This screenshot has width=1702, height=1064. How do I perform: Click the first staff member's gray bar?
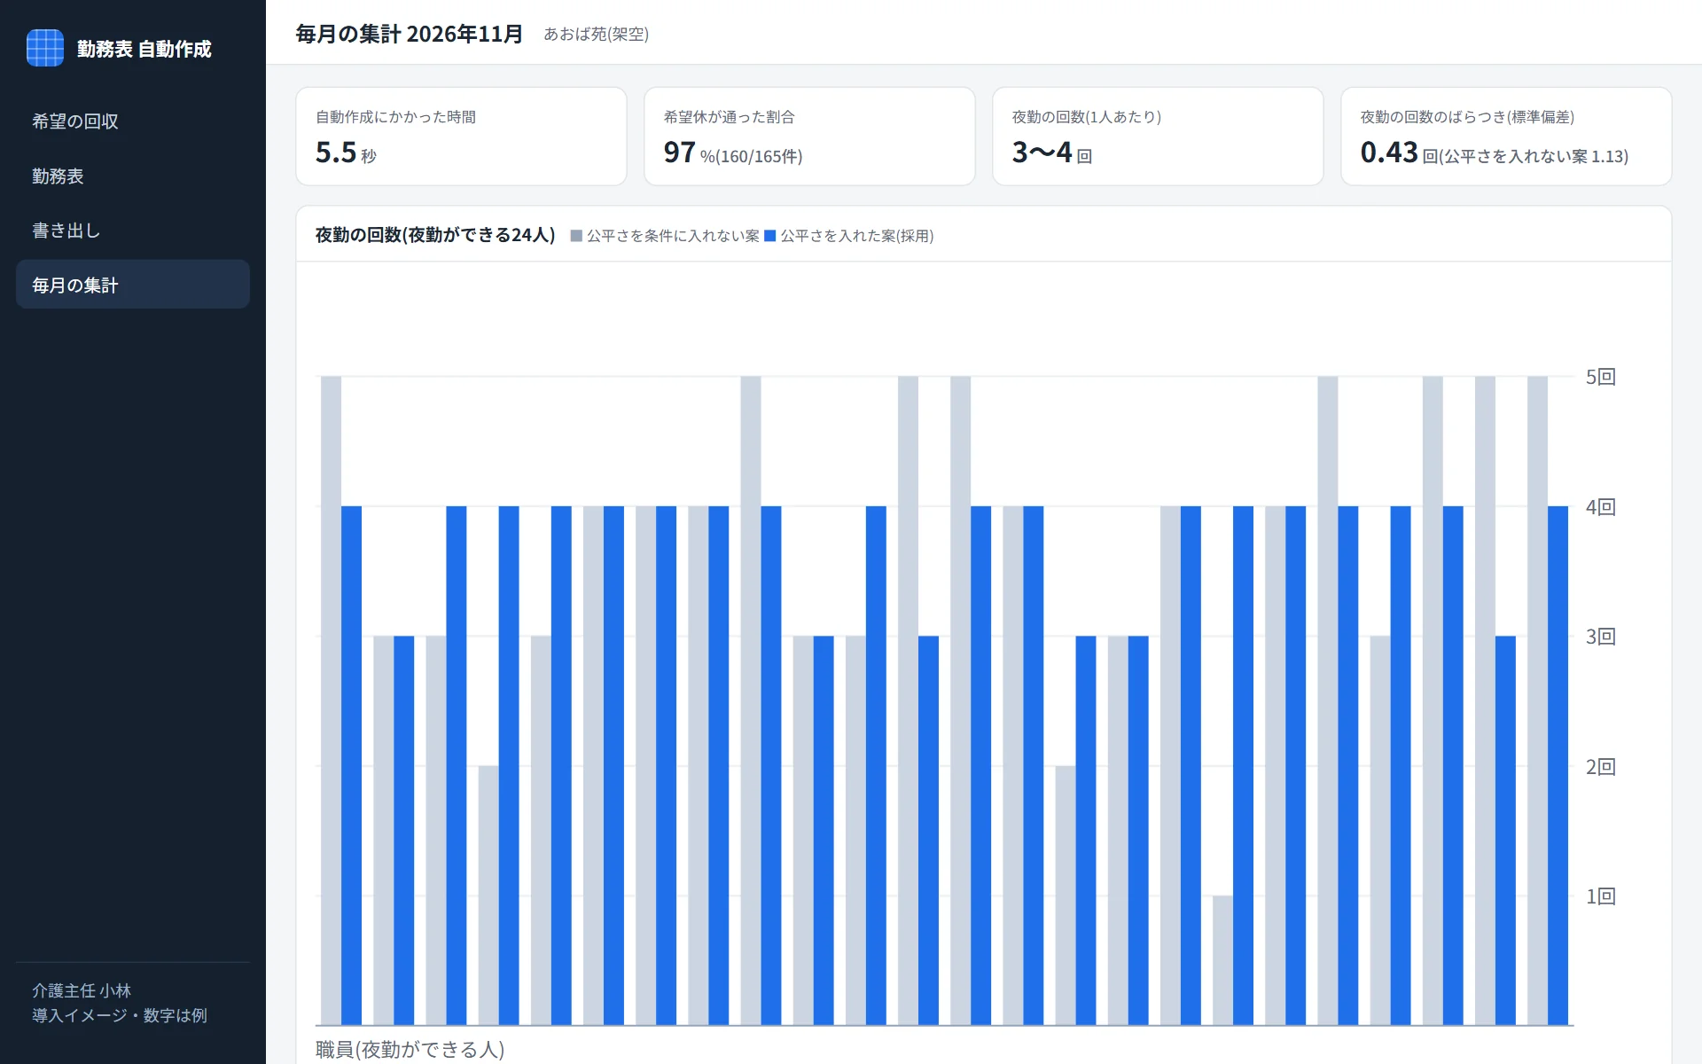pyautogui.click(x=331, y=701)
